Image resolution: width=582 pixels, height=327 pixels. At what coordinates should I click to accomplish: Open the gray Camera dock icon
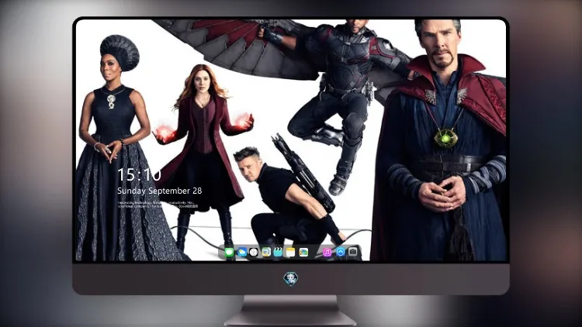pos(352,253)
